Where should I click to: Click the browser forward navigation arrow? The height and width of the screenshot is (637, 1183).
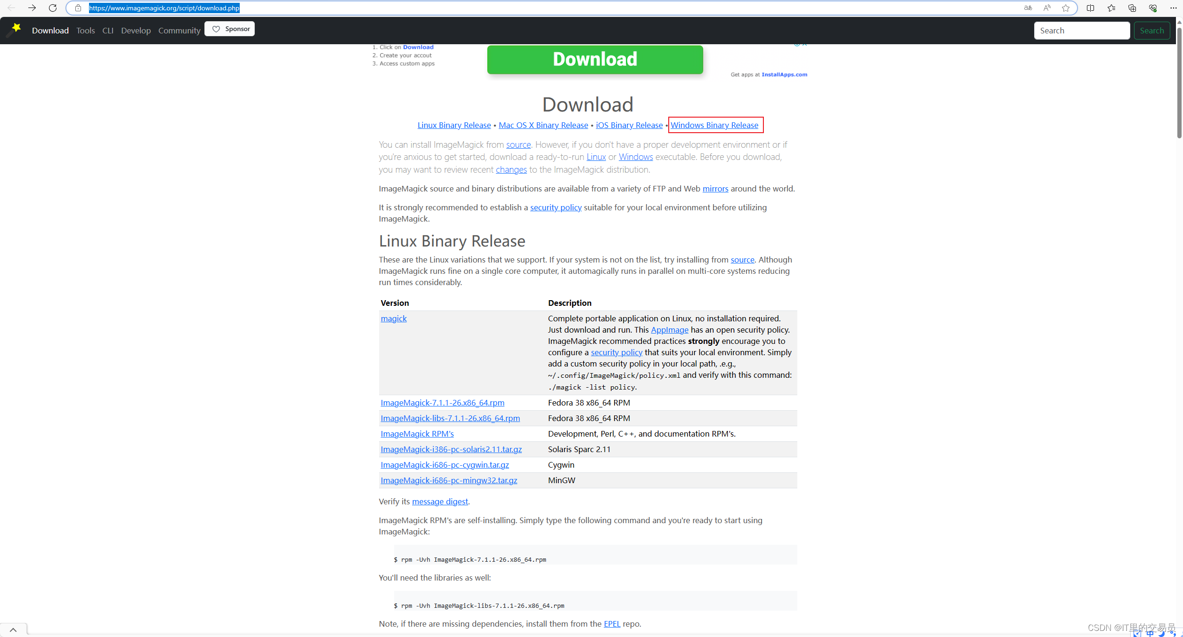pyautogui.click(x=32, y=8)
